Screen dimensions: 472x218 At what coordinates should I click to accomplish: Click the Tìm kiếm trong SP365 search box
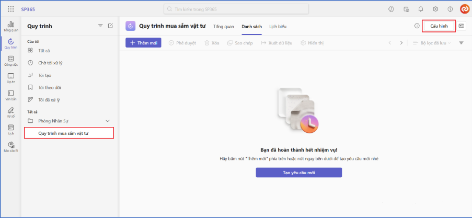tap(236, 9)
